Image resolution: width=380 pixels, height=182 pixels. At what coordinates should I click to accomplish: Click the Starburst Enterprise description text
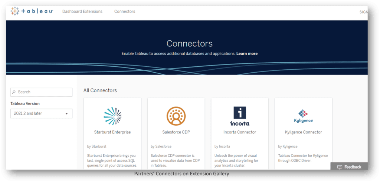112,161
